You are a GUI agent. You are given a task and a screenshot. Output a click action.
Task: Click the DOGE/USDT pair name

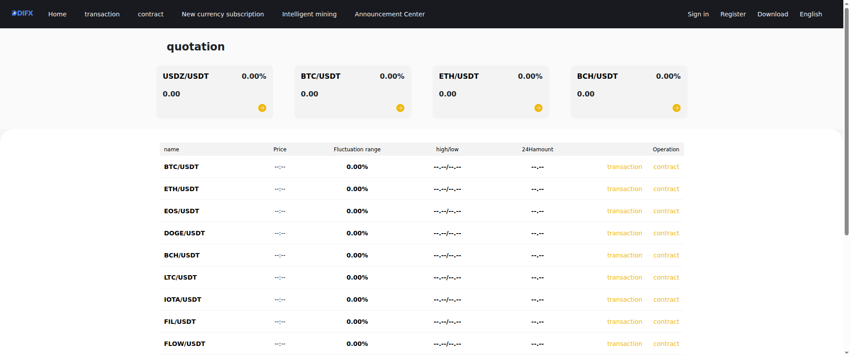pyautogui.click(x=185, y=233)
